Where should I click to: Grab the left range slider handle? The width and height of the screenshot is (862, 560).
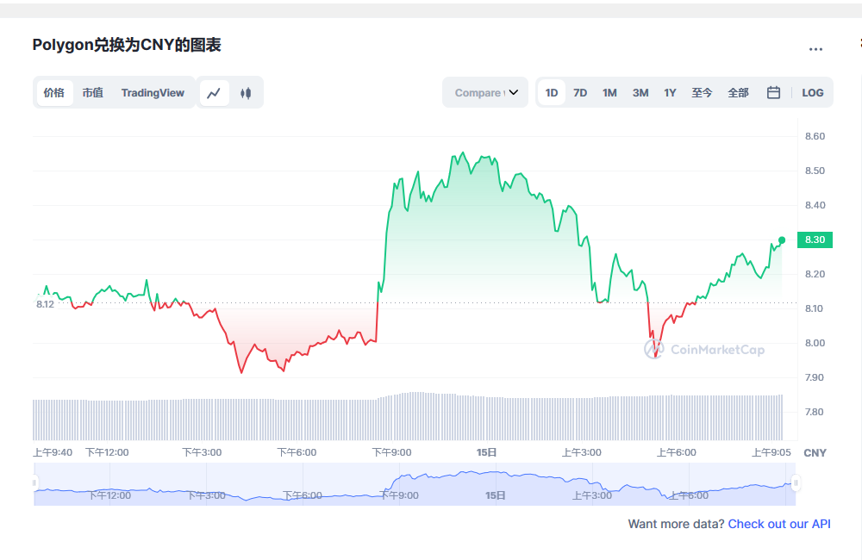click(35, 483)
